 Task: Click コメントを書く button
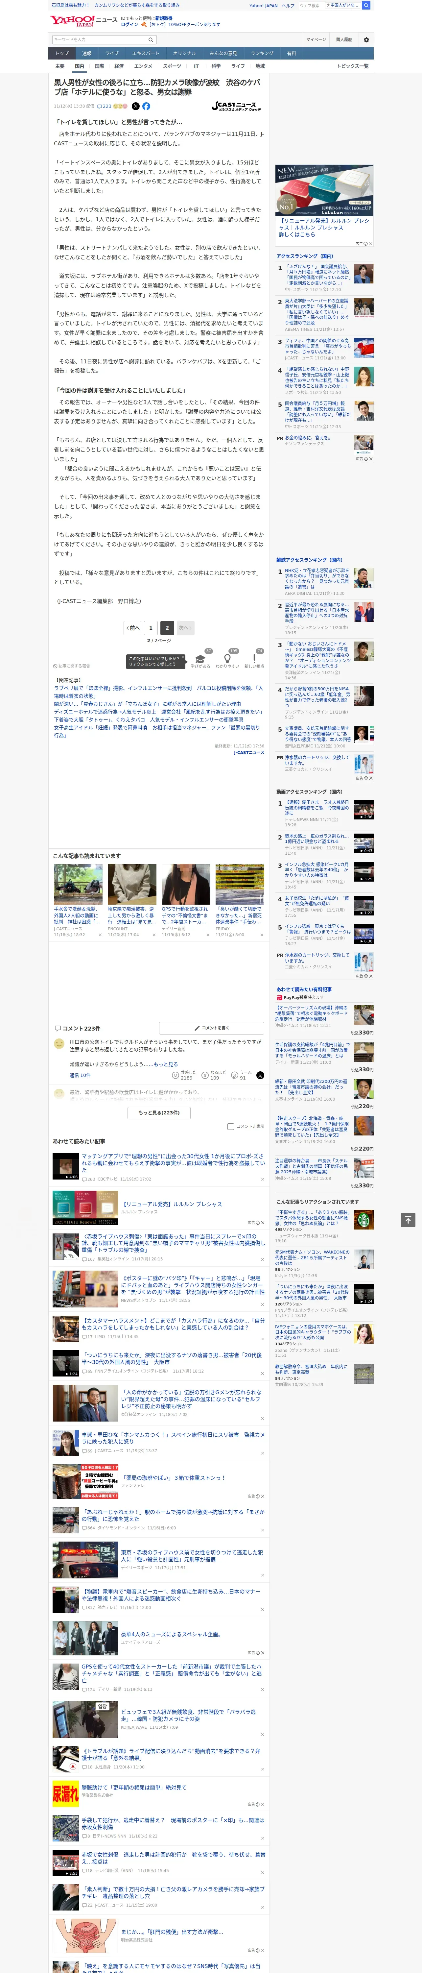tap(212, 1028)
